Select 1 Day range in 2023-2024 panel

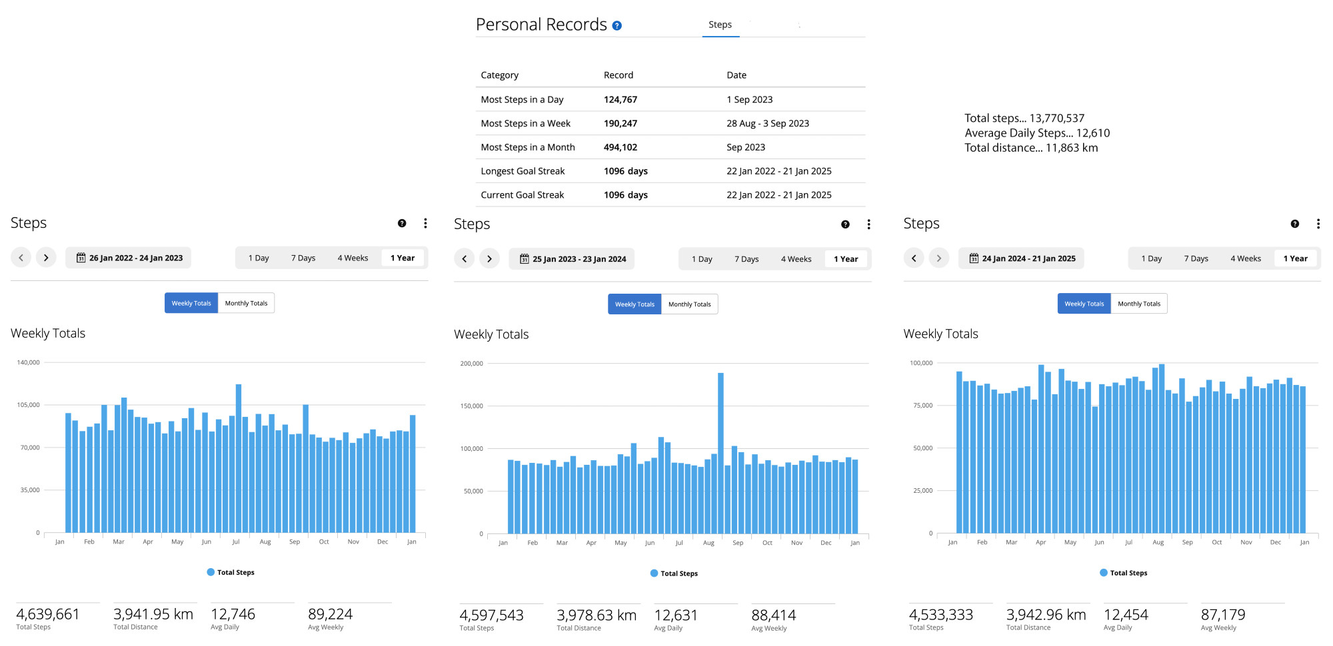pyautogui.click(x=702, y=259)
